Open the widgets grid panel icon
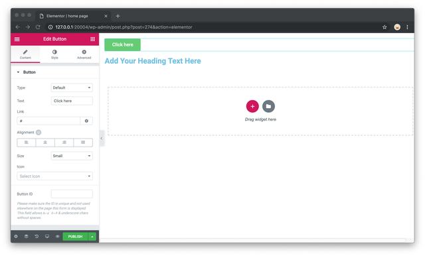Screen dimensions: 425x256 [x=92, y=39]
